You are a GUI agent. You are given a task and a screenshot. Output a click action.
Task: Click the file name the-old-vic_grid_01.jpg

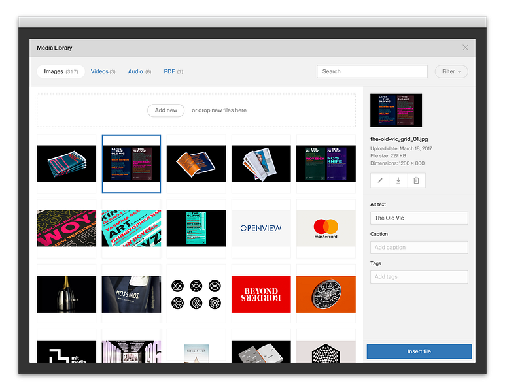pyautogui.click(x=399, y=139)
